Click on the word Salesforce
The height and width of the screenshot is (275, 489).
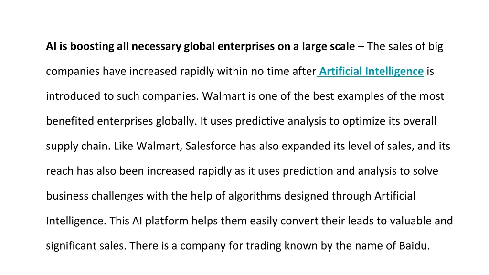tap(211, 146)
